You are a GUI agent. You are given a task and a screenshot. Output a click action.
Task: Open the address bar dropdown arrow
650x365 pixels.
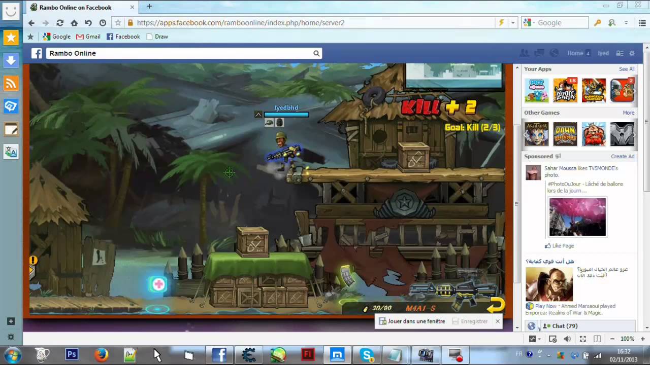tap(513, 23)
